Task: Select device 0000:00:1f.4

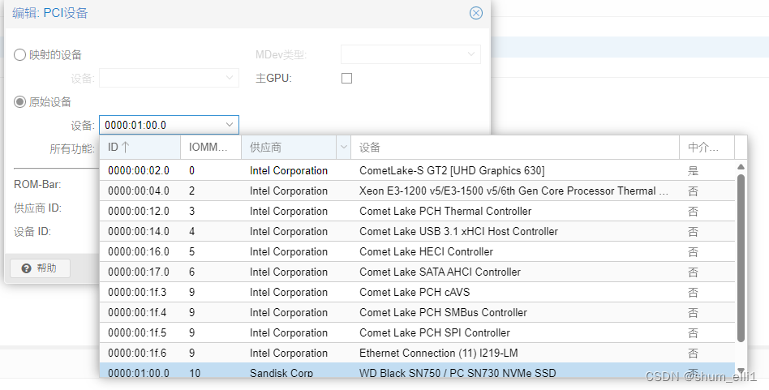Action: (417, 313)
